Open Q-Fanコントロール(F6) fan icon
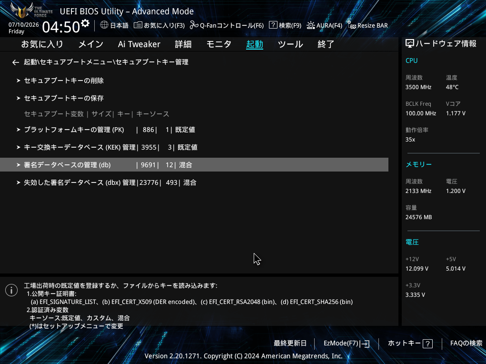Viewport: 486px width, 364px height. click(x=194, y=25)
